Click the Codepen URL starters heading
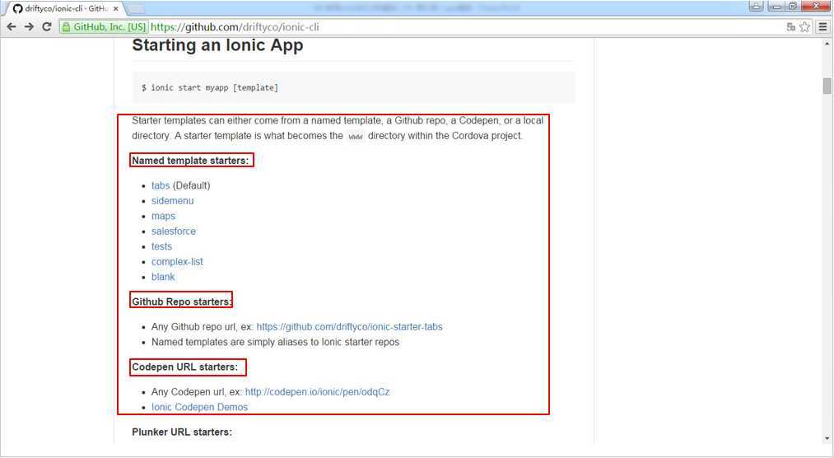The height and width of the screenshot is (458, 834). point(184,367)
